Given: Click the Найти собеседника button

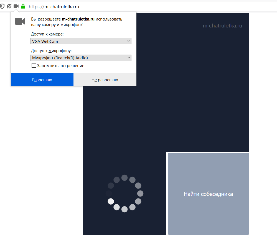Looking at the screenshot, I should [209, 194].
